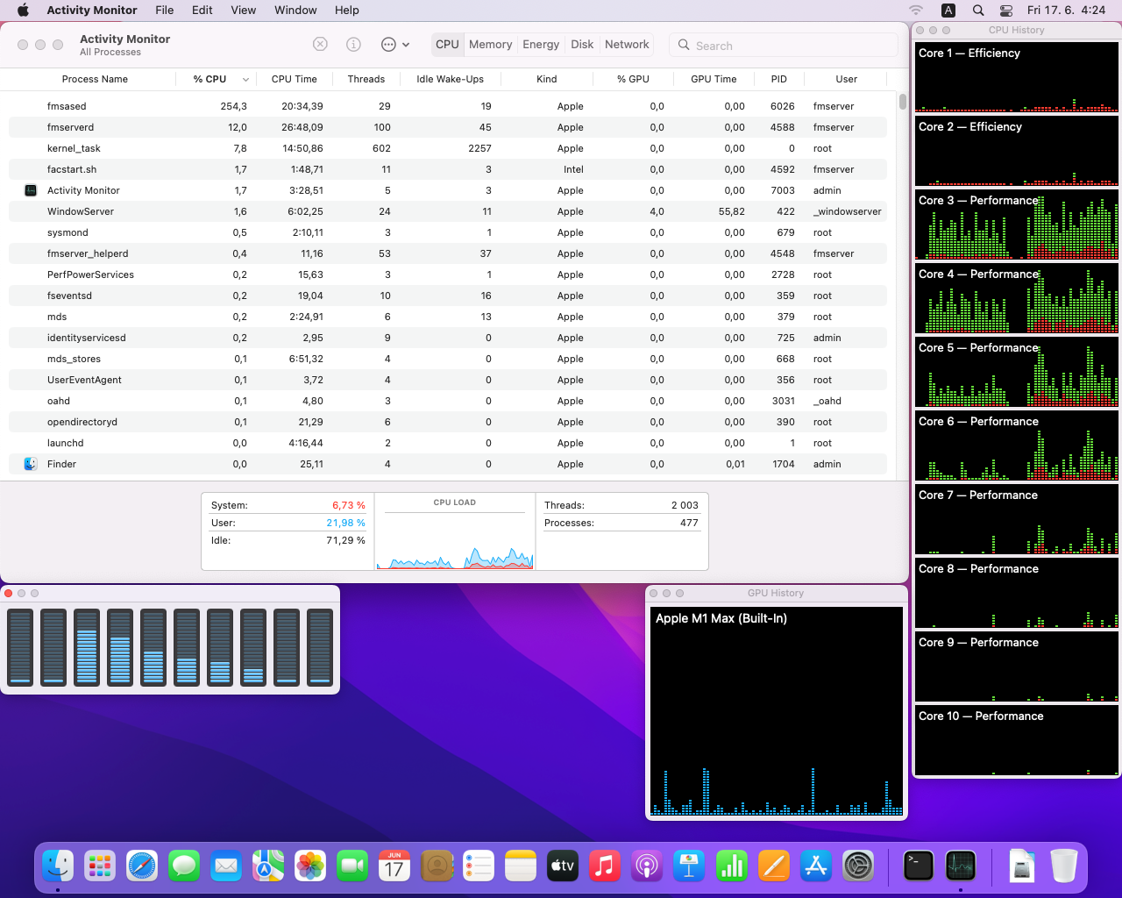
Task: Switch to the Memory tab
Action: 490,45
